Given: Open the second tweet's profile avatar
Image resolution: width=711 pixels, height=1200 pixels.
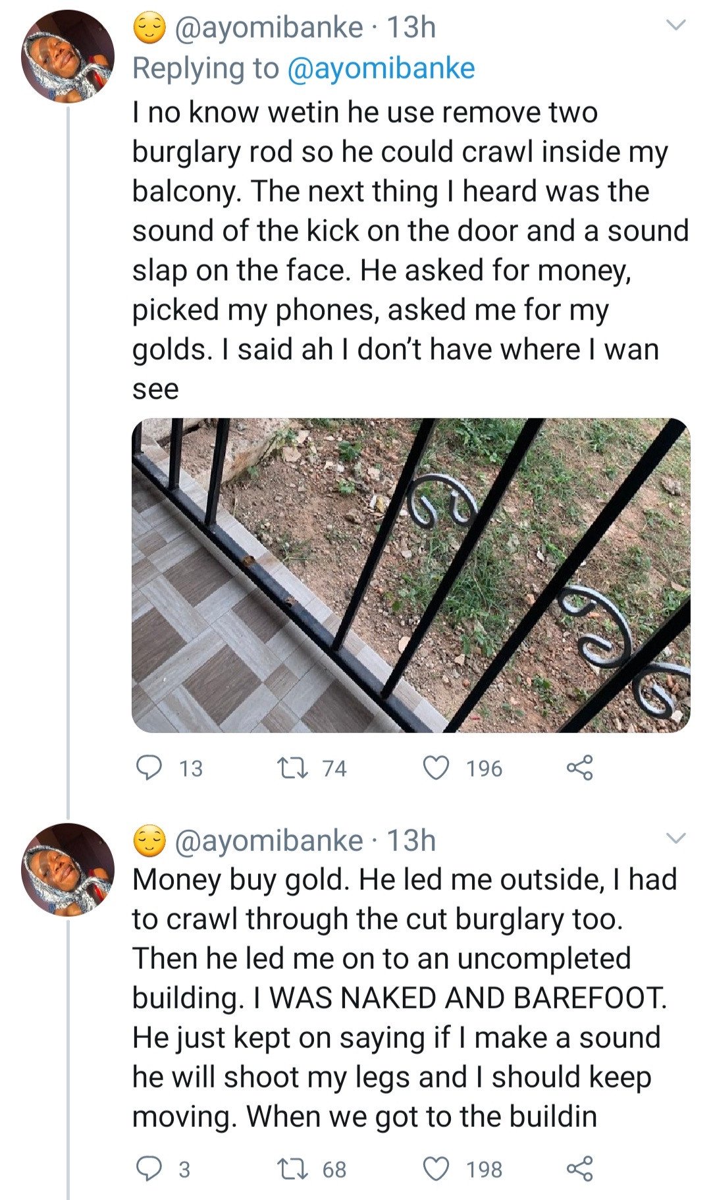Looking at the screenshot, I should 68,869.
